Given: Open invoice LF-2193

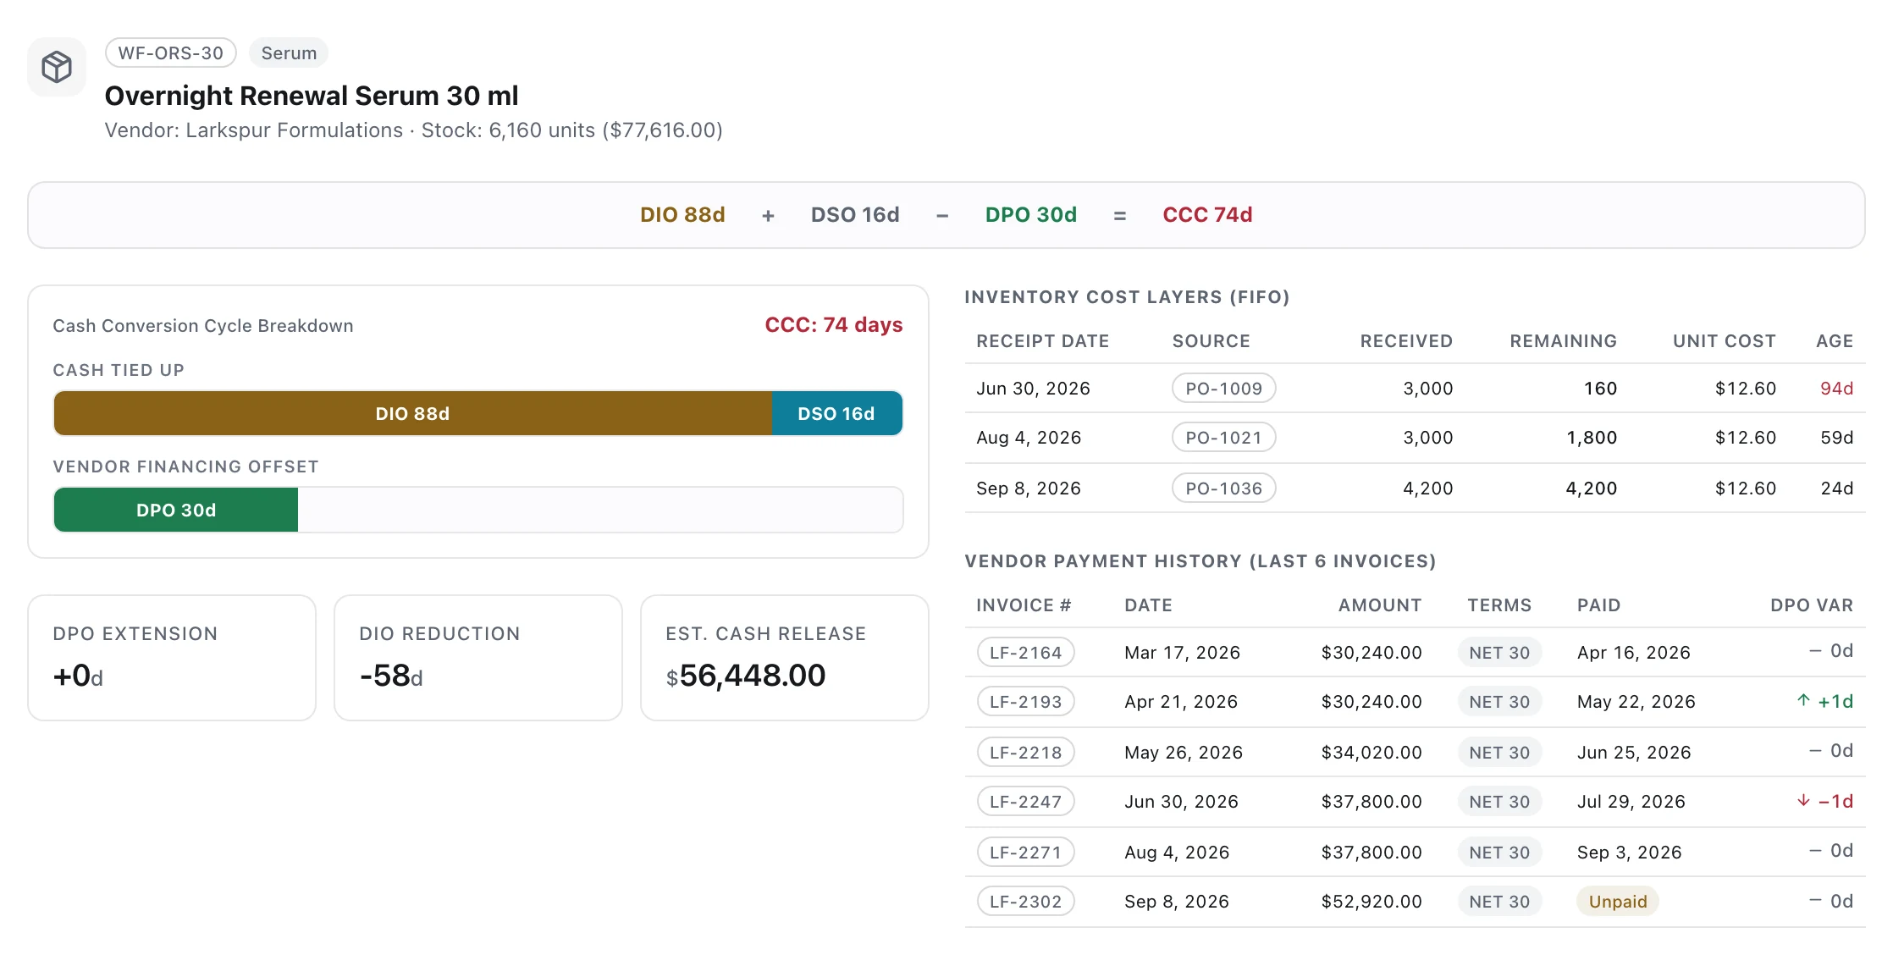Looking at the screenshot, I should (x=1025, y=702).
